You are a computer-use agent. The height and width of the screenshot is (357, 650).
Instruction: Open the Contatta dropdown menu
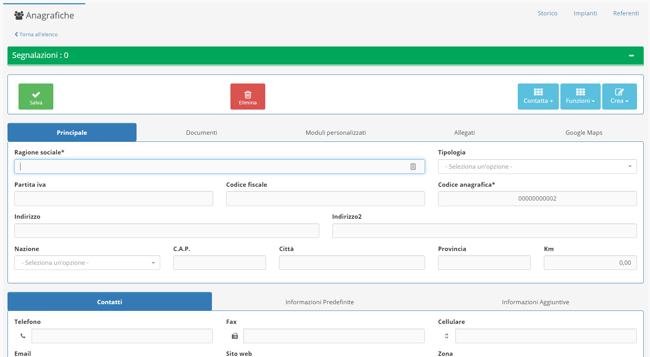[x=538, y=97]
